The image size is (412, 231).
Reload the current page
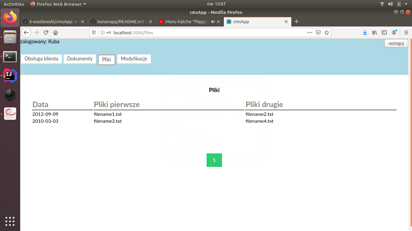coord(46,32)
